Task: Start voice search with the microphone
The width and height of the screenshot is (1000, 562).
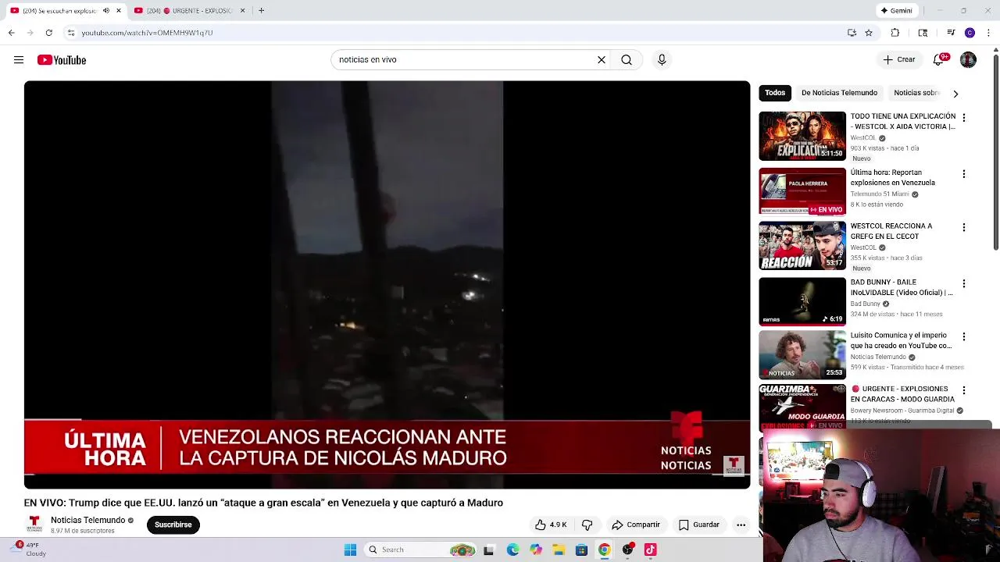Action: pyautogui.click(x=662, y=60)
